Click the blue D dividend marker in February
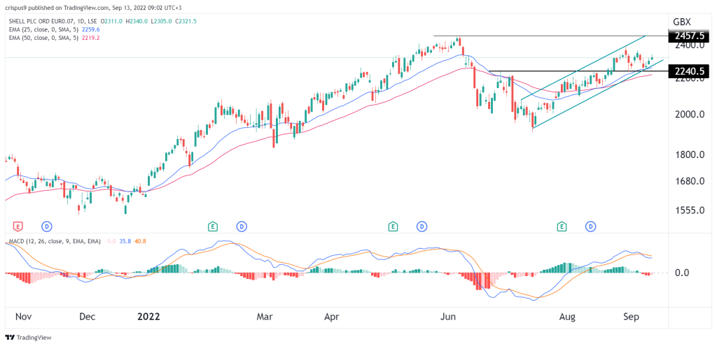717x346 pixels. click(242, 226)
